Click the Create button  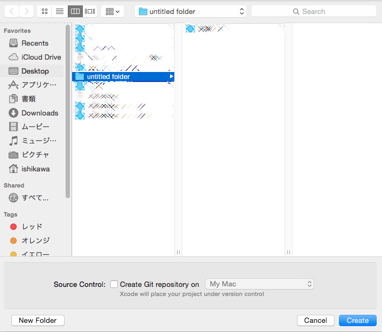358,320
